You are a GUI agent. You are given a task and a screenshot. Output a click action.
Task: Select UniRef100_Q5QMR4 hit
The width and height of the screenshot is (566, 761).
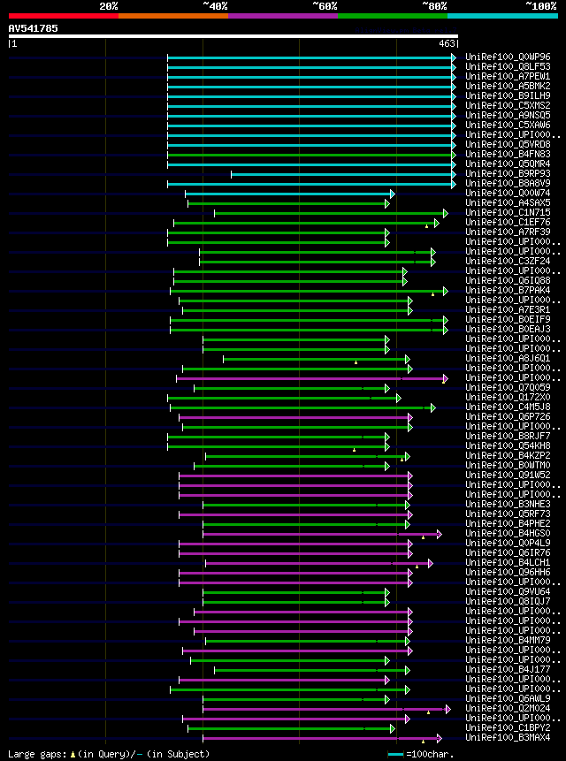[x=508, y=164]
